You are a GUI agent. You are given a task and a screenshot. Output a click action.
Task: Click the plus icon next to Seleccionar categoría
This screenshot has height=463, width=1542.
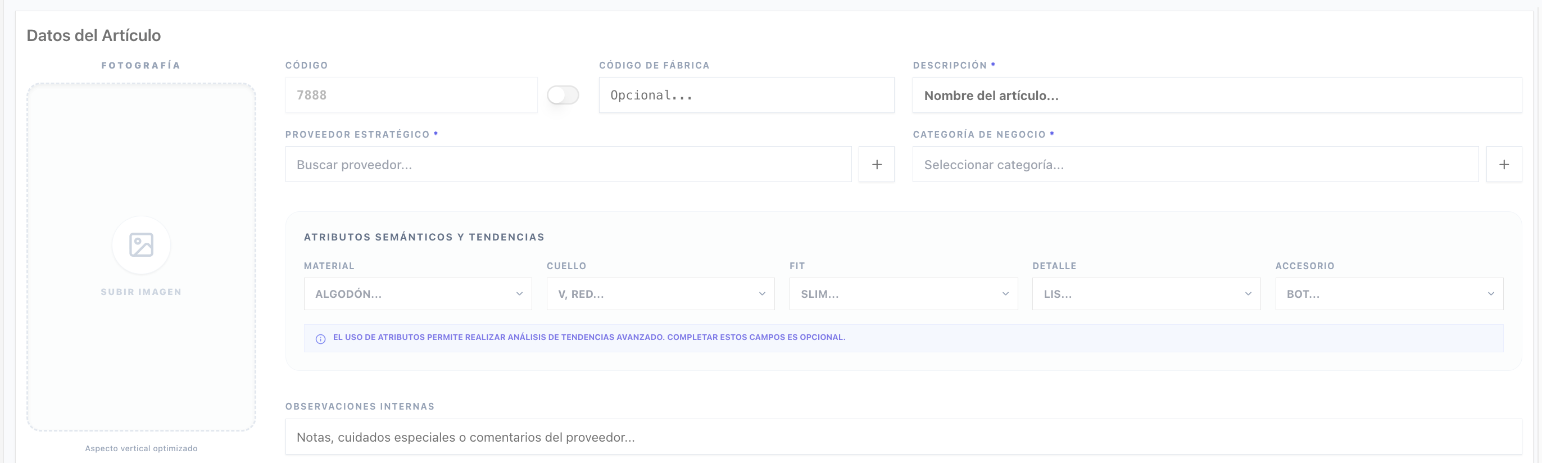point(1504,164)
